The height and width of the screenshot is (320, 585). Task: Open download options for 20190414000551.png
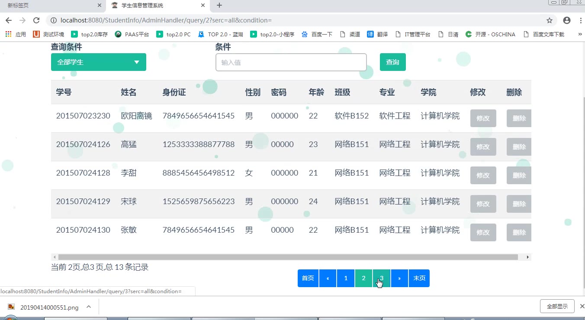pos(89,307)
